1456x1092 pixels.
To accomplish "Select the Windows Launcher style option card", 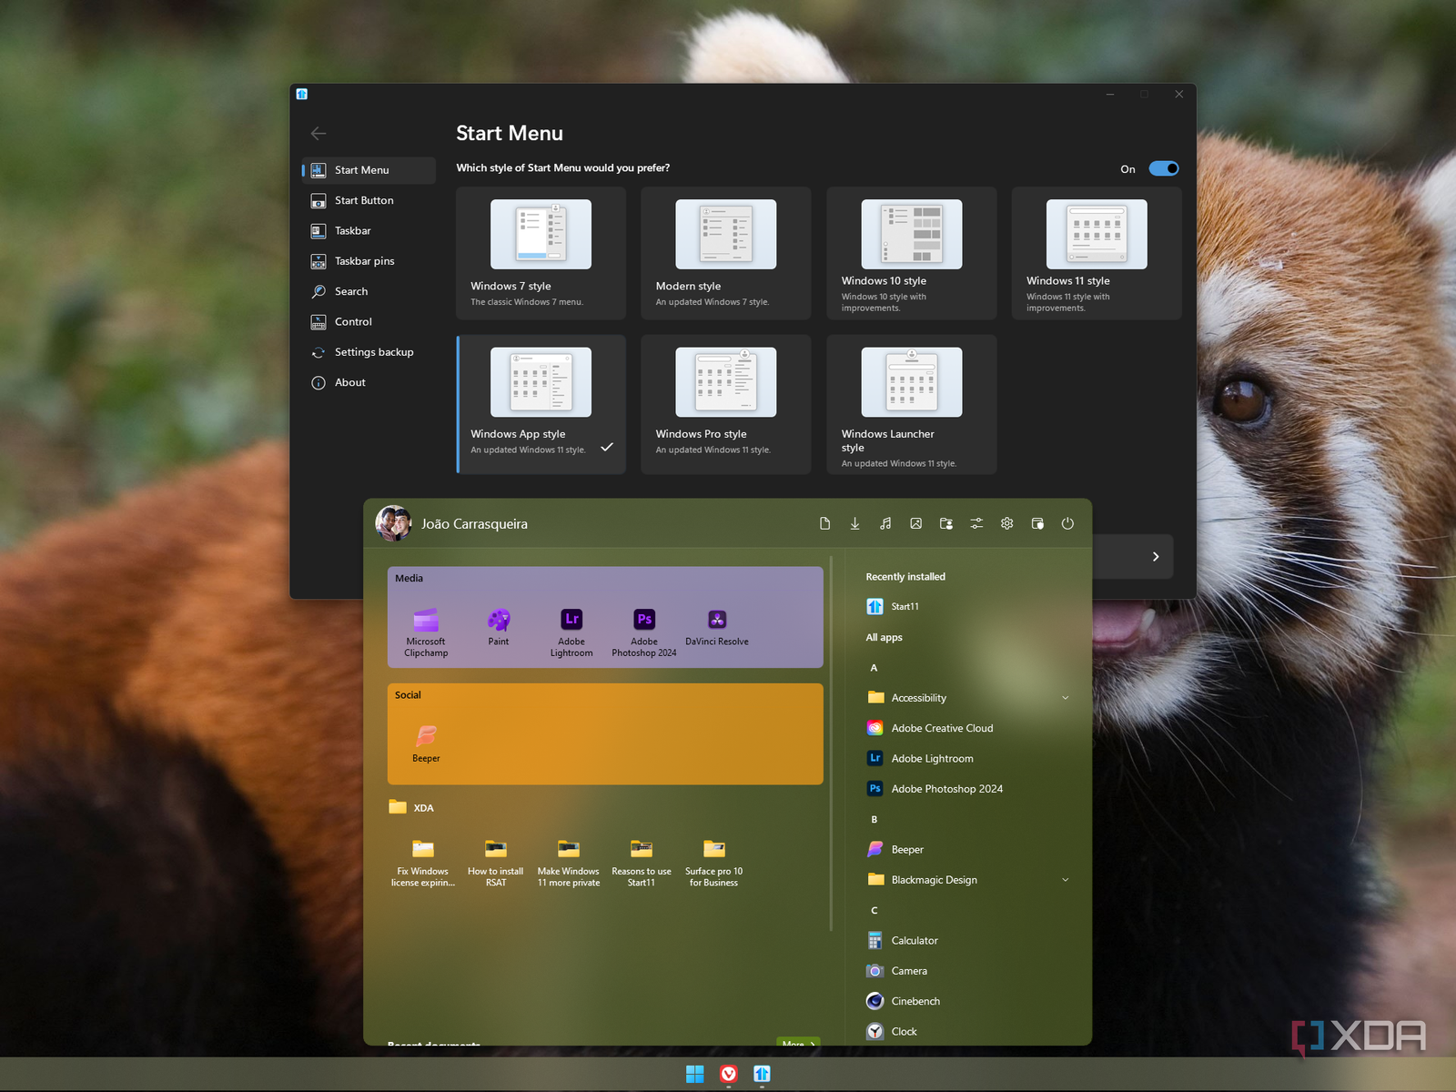I will click(x=912, y=404).
